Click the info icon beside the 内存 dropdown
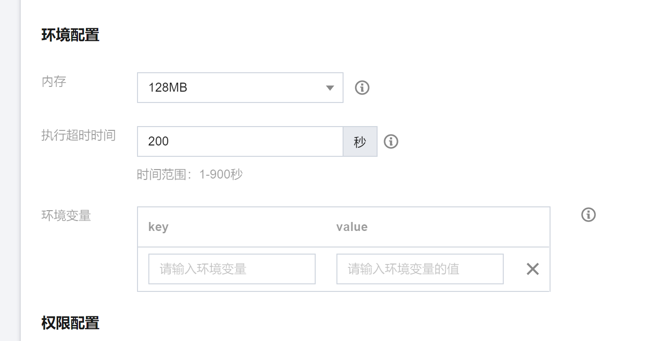654x341 pixels. coord(362,87)
